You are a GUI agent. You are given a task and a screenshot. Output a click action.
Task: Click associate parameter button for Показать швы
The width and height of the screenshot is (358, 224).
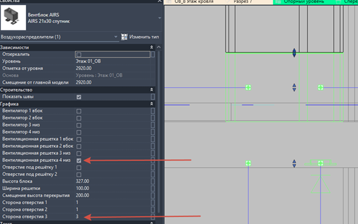(x=153, y=97)
